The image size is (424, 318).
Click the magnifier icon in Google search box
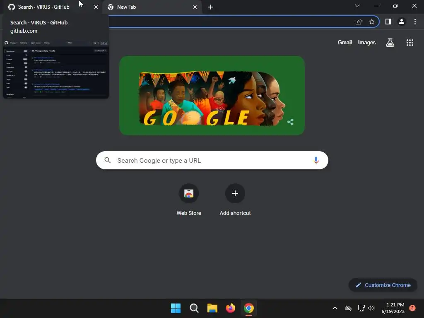coord(107,160)
